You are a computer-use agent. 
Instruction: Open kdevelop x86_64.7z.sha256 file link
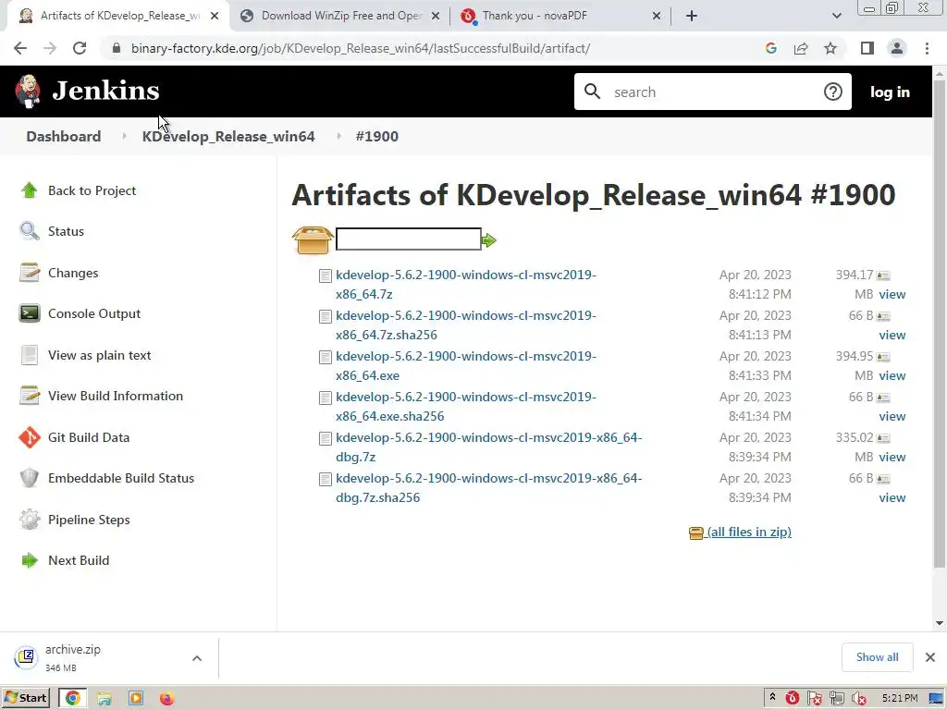click(x=466, y=324)
